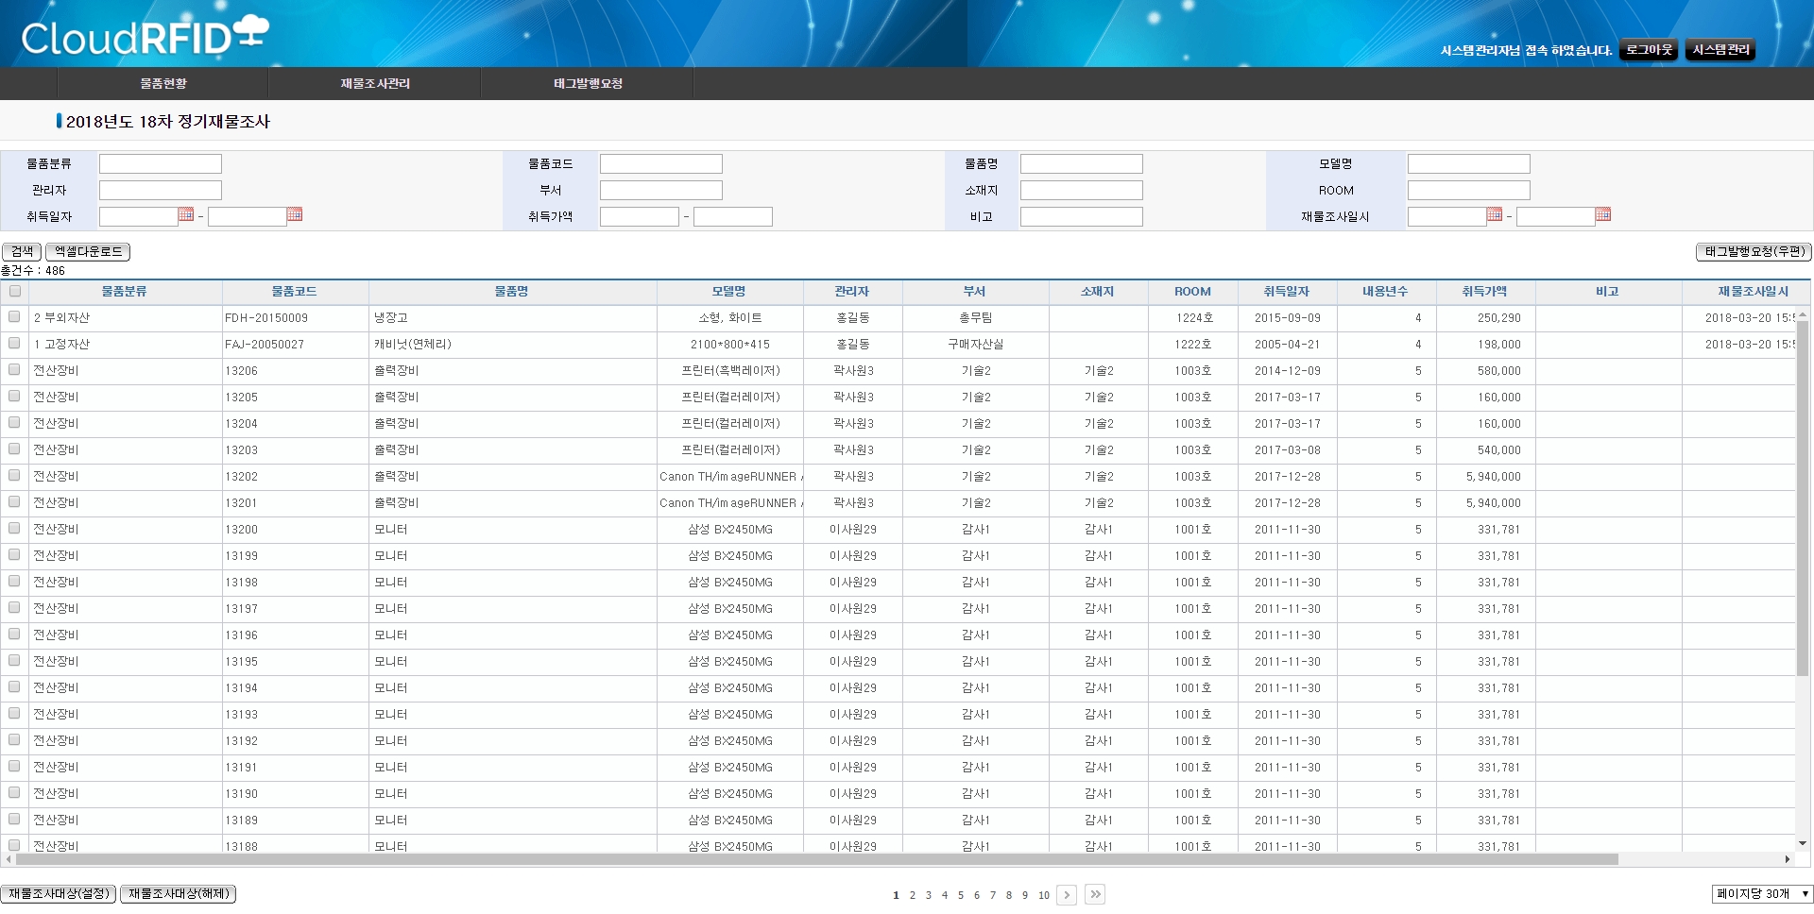
Task: Open calendar for 재물조사일시 end date
Action: coord(1603,215)
